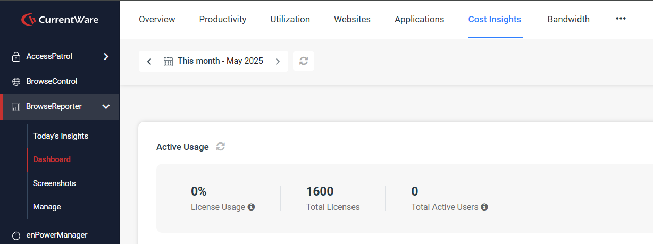653x244 pixels.
Task: Refresh the Active Usage section
Action: pos(221,147)
